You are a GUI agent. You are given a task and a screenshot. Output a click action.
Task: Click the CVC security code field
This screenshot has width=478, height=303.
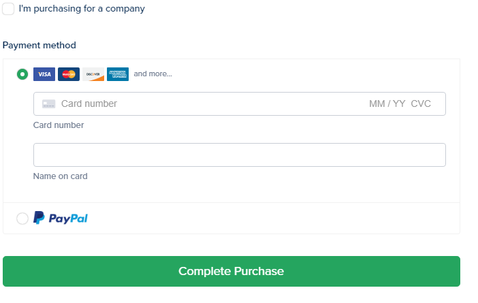pyautogui.click(x=421, y=104)
